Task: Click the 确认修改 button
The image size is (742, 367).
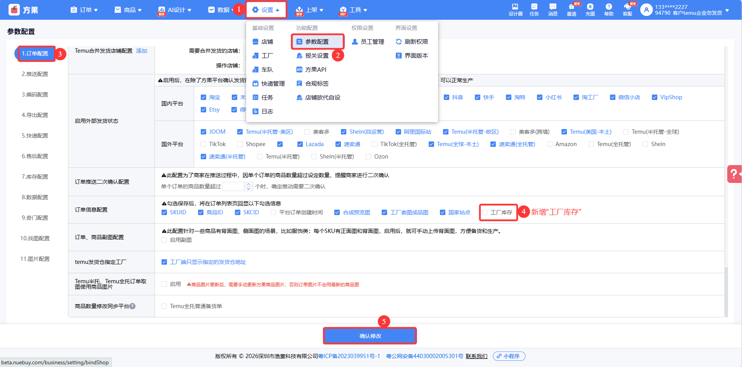Action: click(x=370, y=336)
